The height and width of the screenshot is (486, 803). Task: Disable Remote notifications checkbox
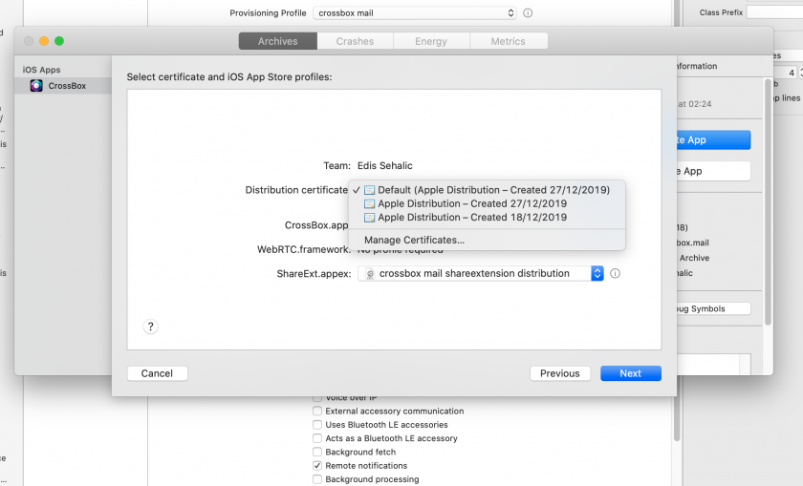click(x=317, y=466)
